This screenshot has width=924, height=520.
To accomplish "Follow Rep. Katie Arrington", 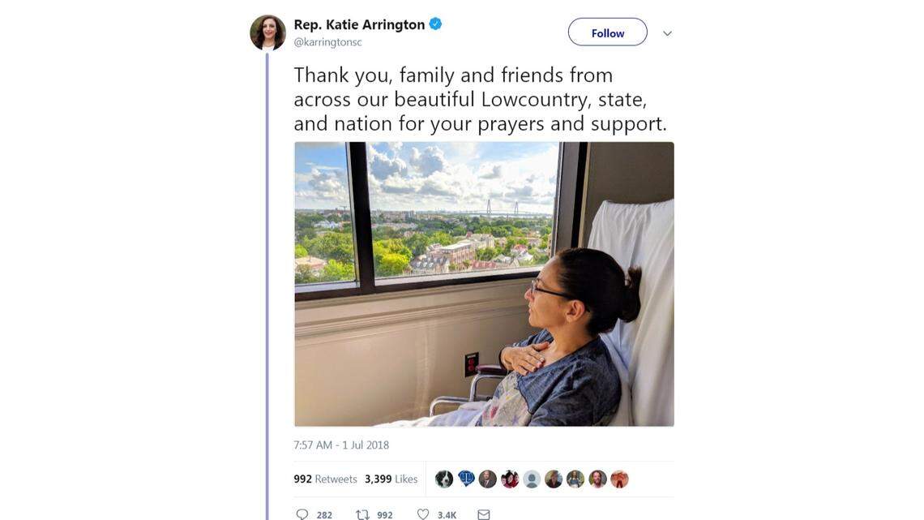I will 607,32.
